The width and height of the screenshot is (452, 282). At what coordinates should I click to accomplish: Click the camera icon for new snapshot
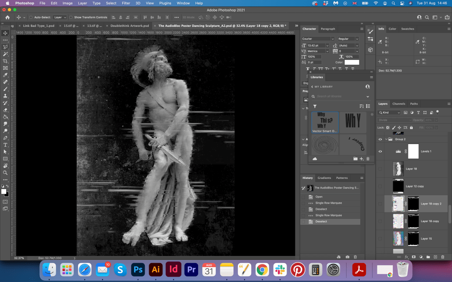click(347, 256)
